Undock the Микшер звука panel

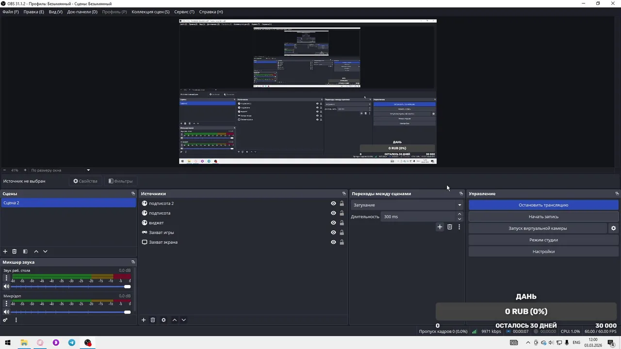pyautogui.click(x=133, y=262)
